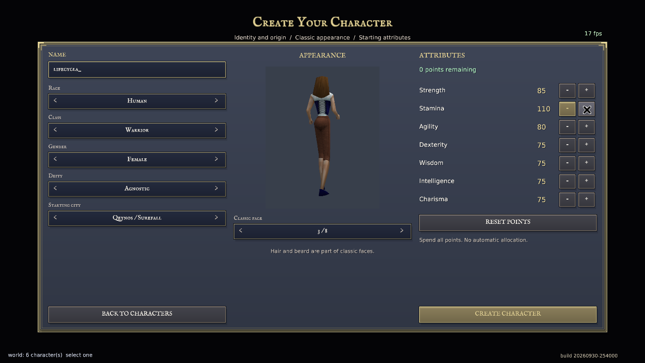Decrease Stamina with its minus button
Screen dimensions: 645x363
click(x=567, y=109)
